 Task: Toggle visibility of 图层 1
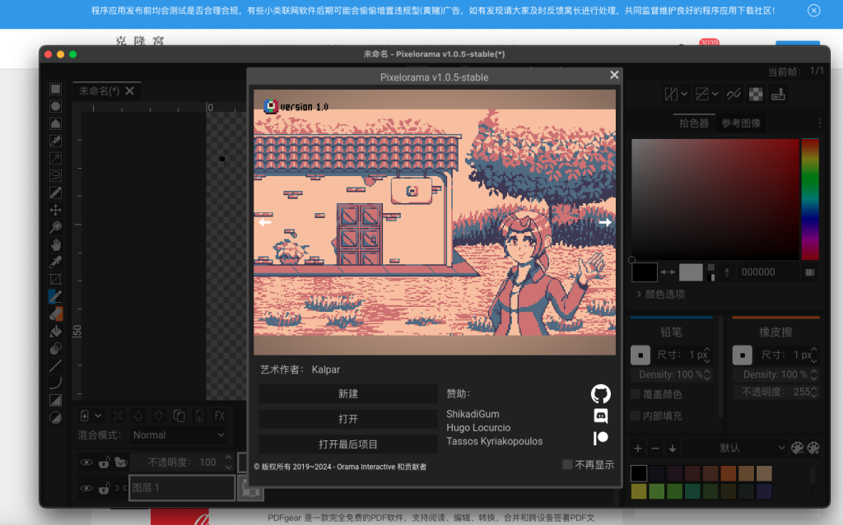click(86, 488)
